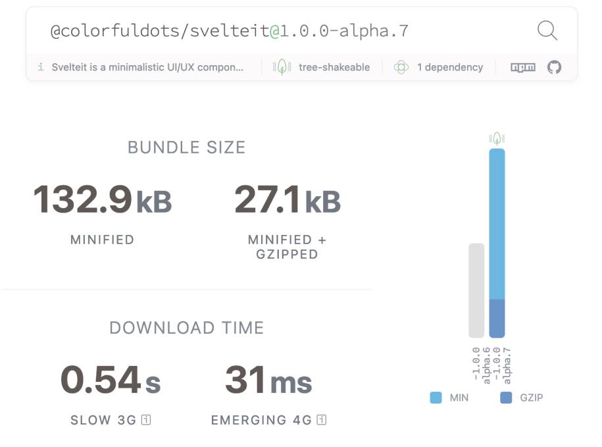This screenshot has height=447, width=602.
Task: Click the tree-shakeable leaf icon in info bar
Action: pos(282,67)
